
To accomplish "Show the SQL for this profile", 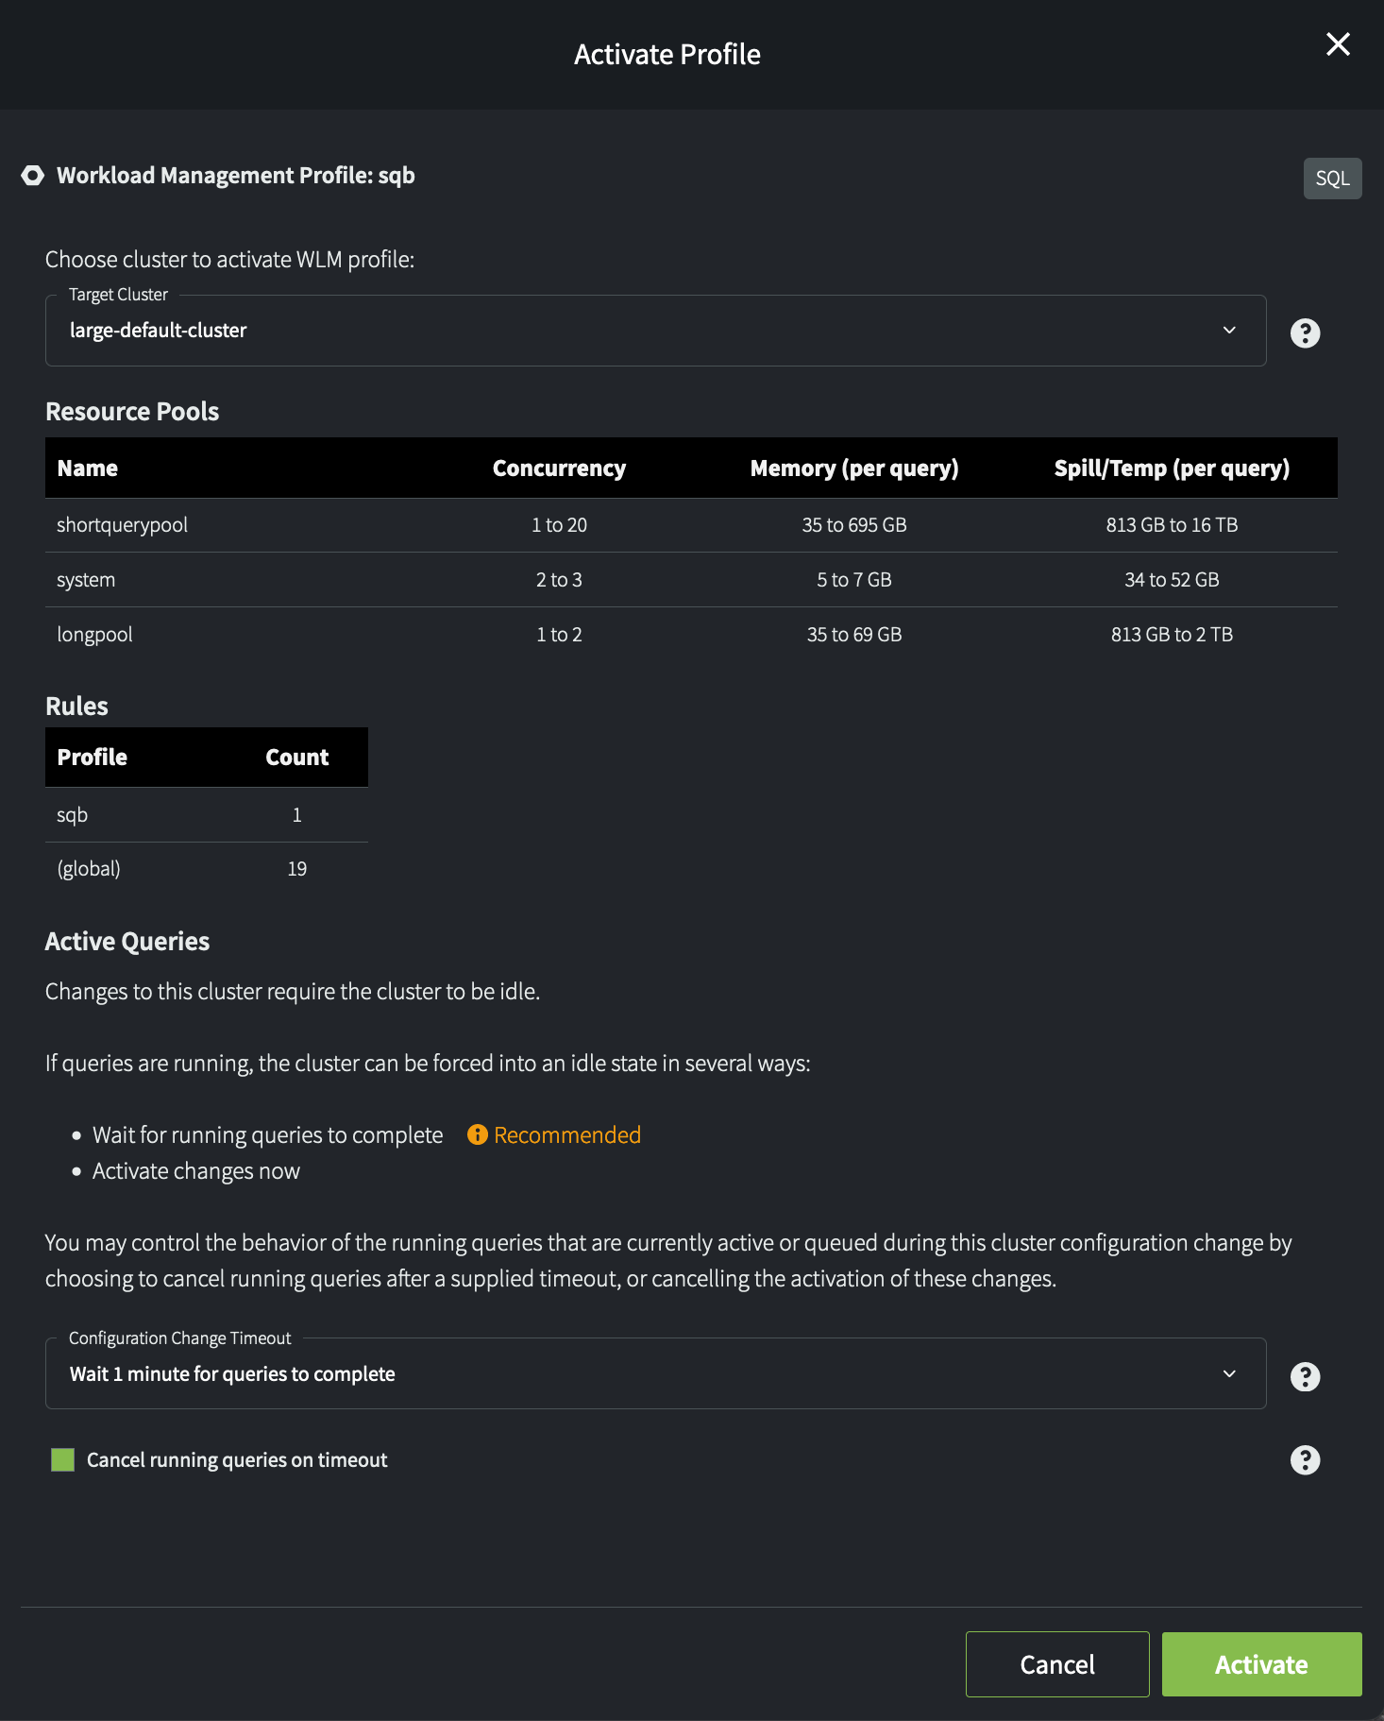I will 1332,179.
